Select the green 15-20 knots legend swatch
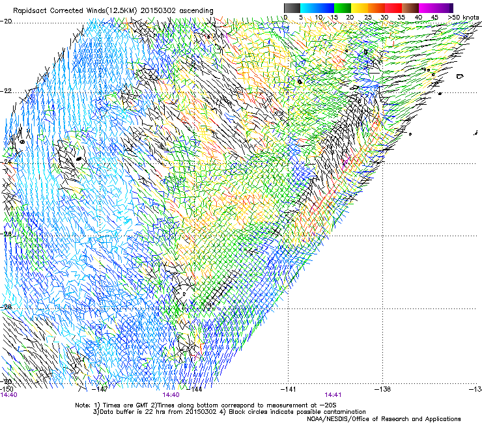 pos(343,8)
